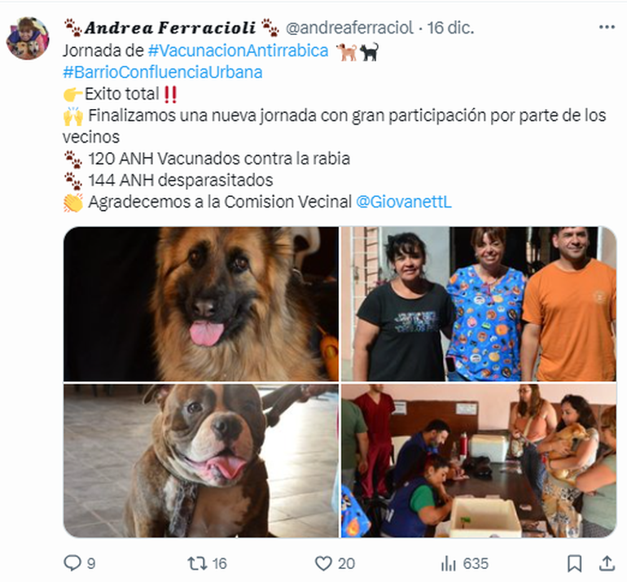Open the three-dot more options menu
The height and width of the screenshot is (582, 627).
point(607,27)
